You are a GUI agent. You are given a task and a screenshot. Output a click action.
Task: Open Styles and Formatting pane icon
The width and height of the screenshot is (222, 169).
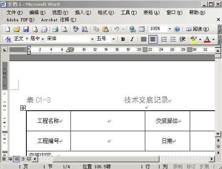click(8, 39)
